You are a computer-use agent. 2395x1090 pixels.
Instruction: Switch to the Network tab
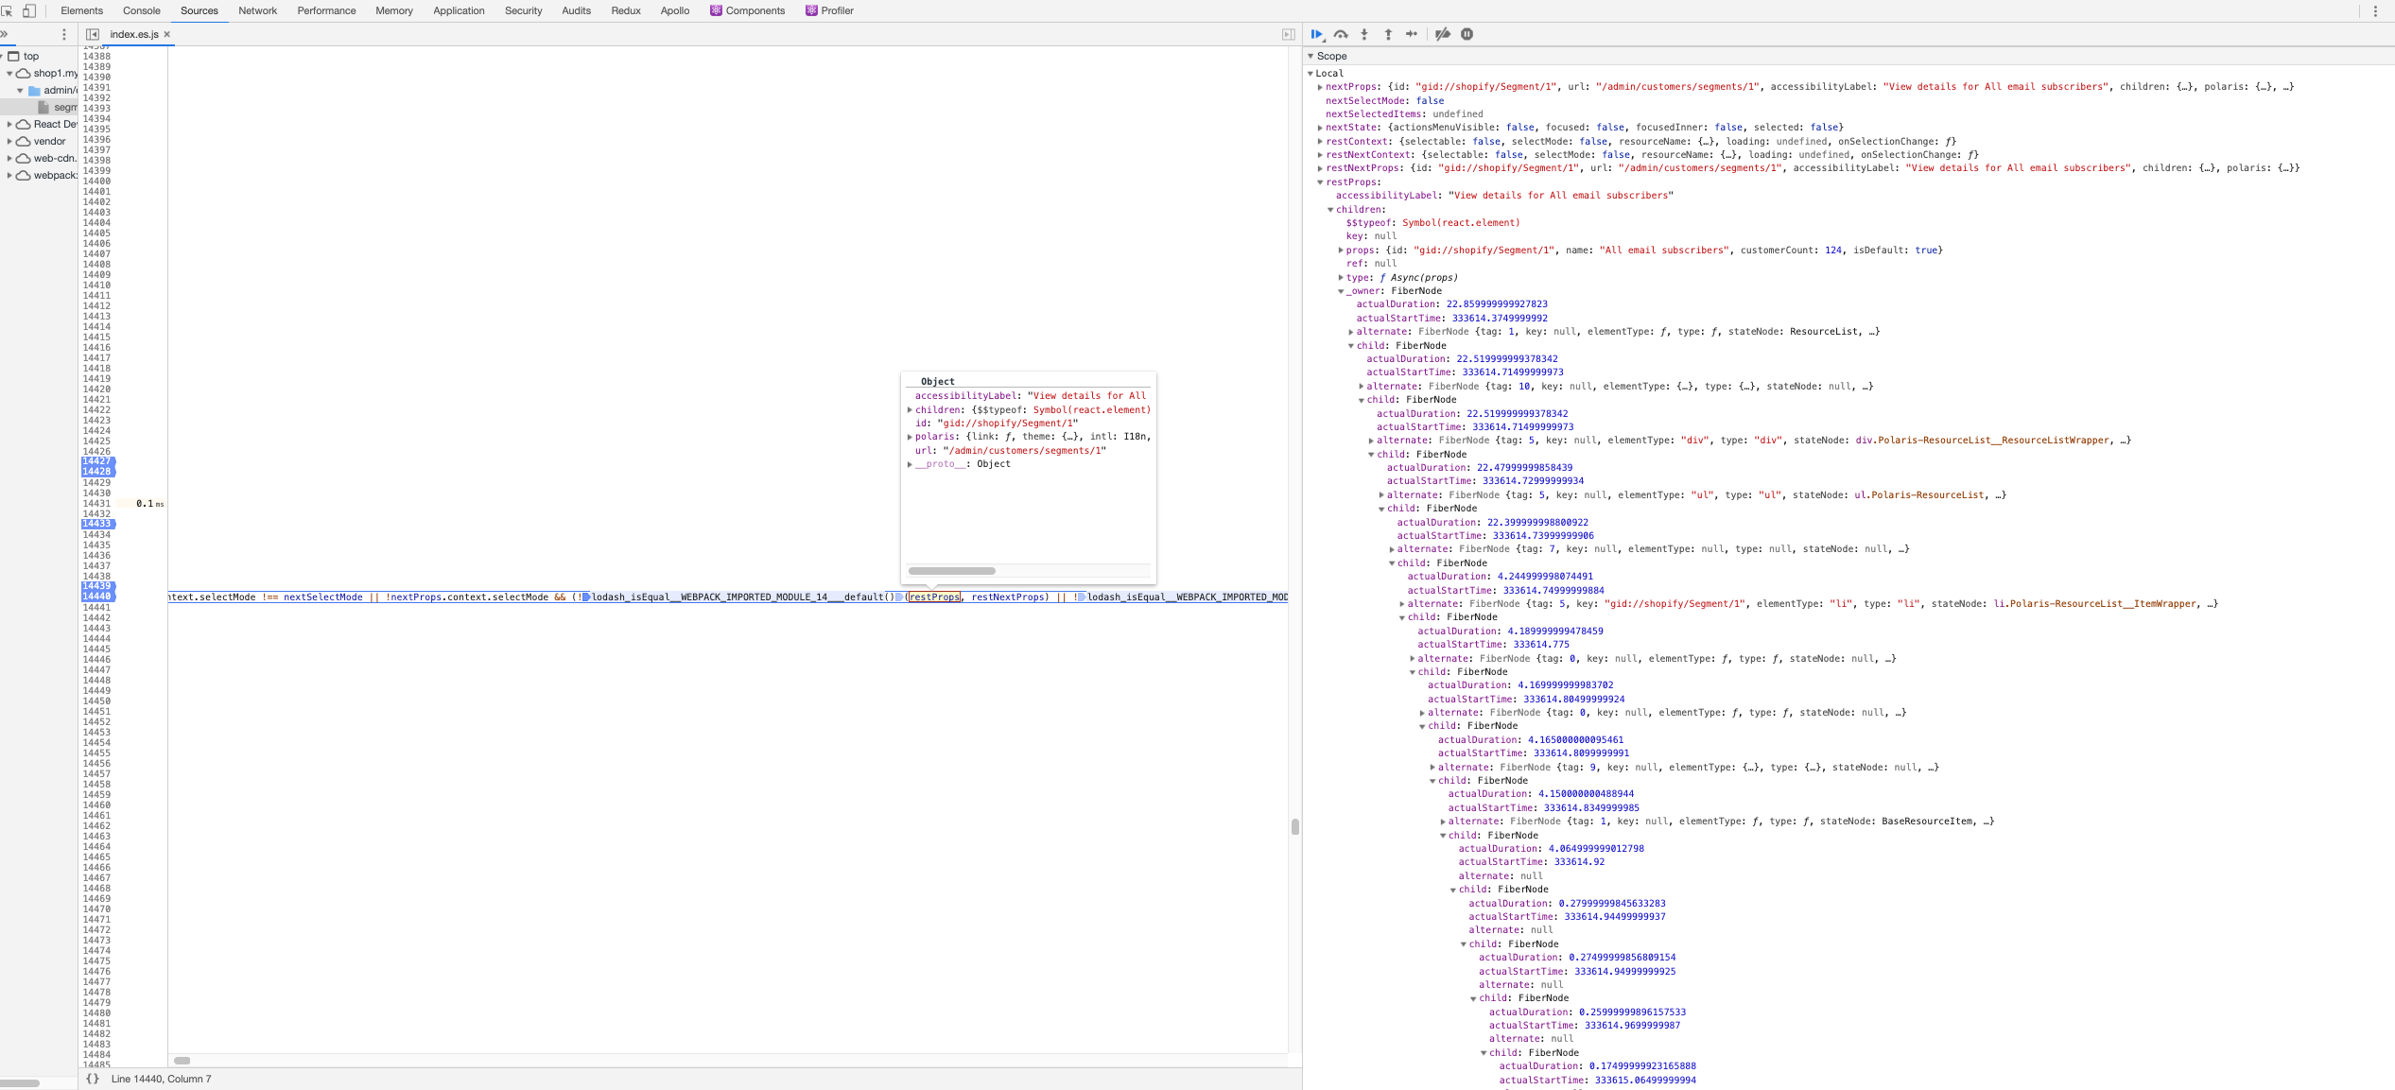pos(257,10)
